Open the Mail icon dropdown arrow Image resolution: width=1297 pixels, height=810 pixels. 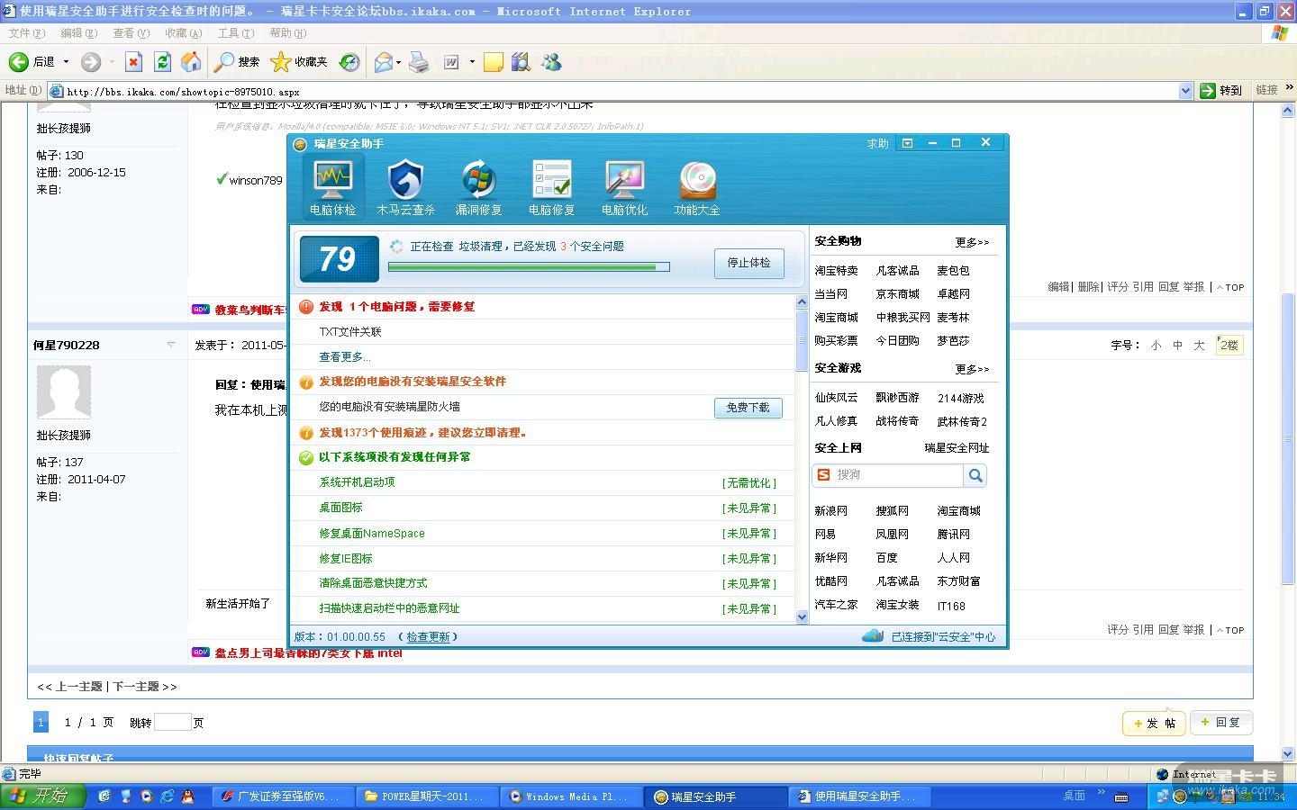click(x=398, y=62)
